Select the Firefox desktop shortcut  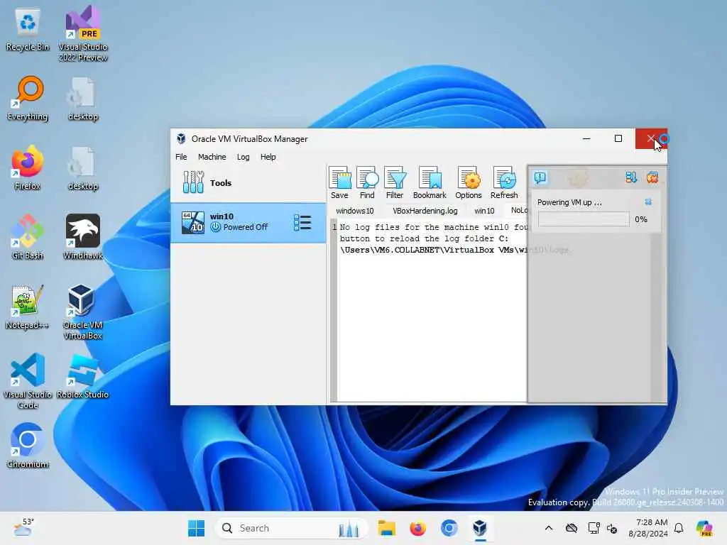[28, 168]
